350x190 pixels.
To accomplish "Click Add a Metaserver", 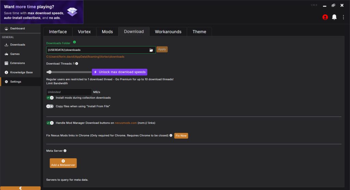I will (63, 163).
